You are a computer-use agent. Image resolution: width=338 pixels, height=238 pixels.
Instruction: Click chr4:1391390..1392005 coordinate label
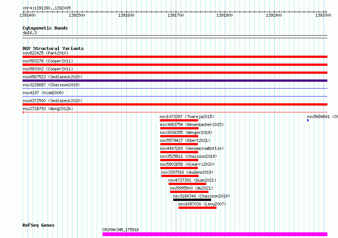47,8
